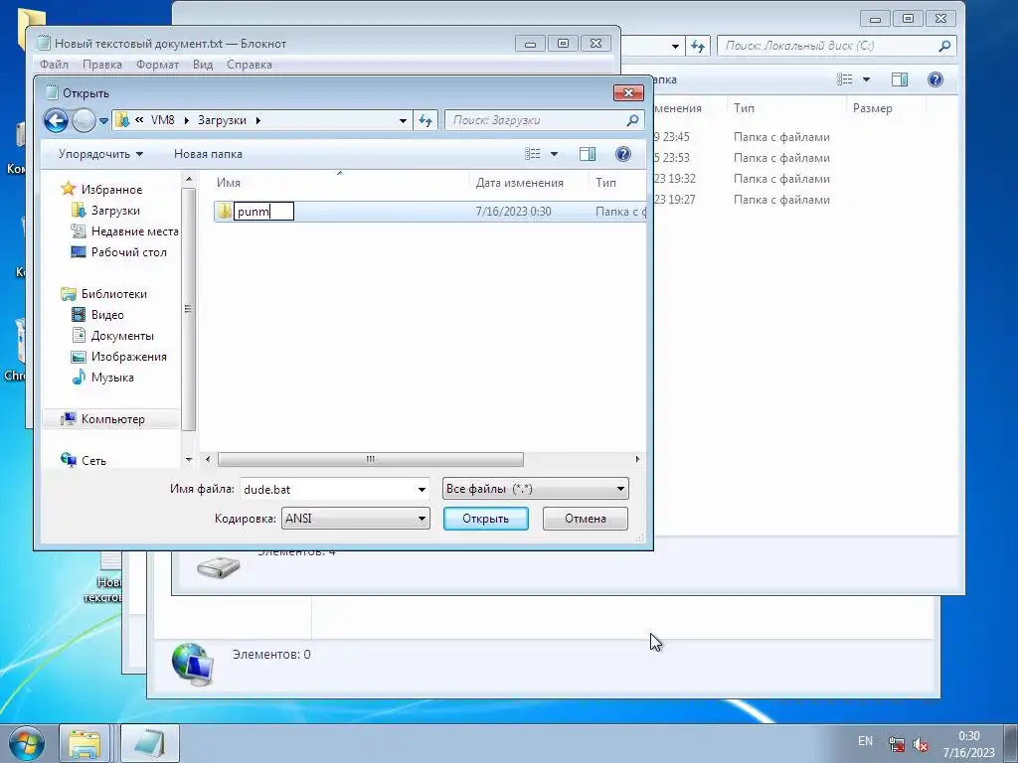Image resolution: width=1018 pixels, height=763 pixels.
Task: Change view in the background Explorer window
Action: pos(845,79)
